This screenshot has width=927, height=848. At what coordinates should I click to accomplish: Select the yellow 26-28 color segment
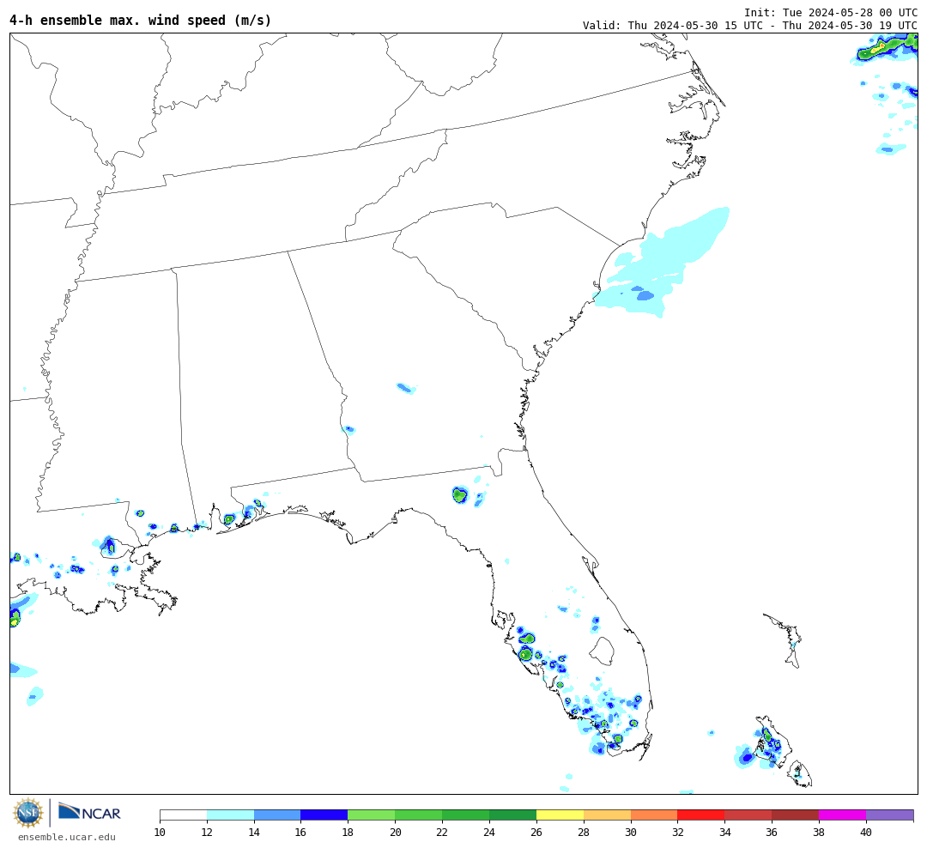(560, 815)
